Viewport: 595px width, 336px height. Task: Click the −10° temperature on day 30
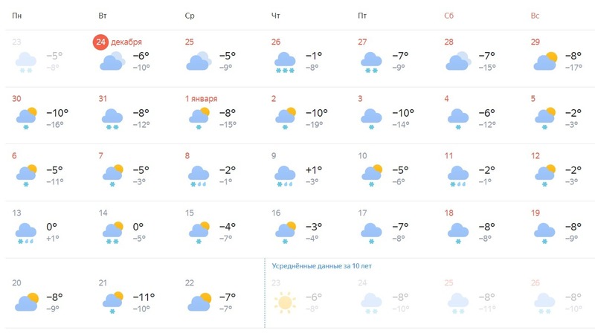point(57,113)
